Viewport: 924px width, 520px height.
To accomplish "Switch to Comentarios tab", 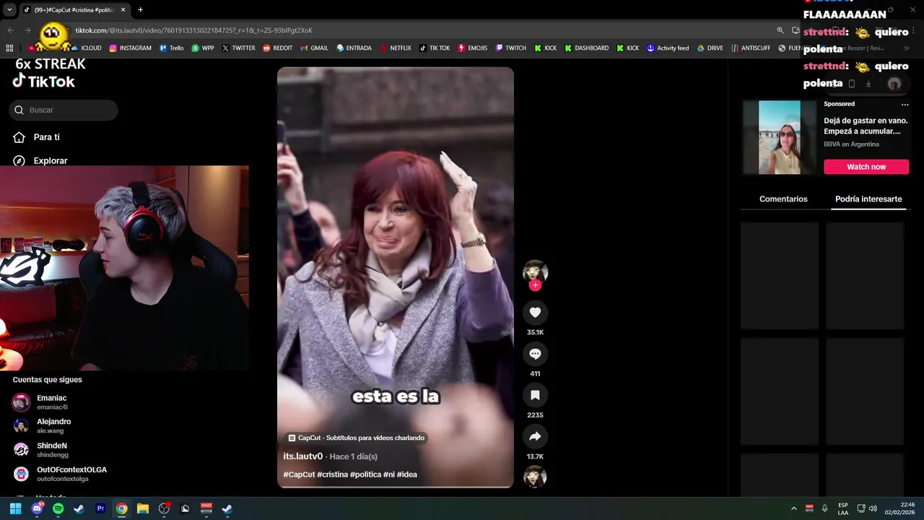I will (783, 199).
